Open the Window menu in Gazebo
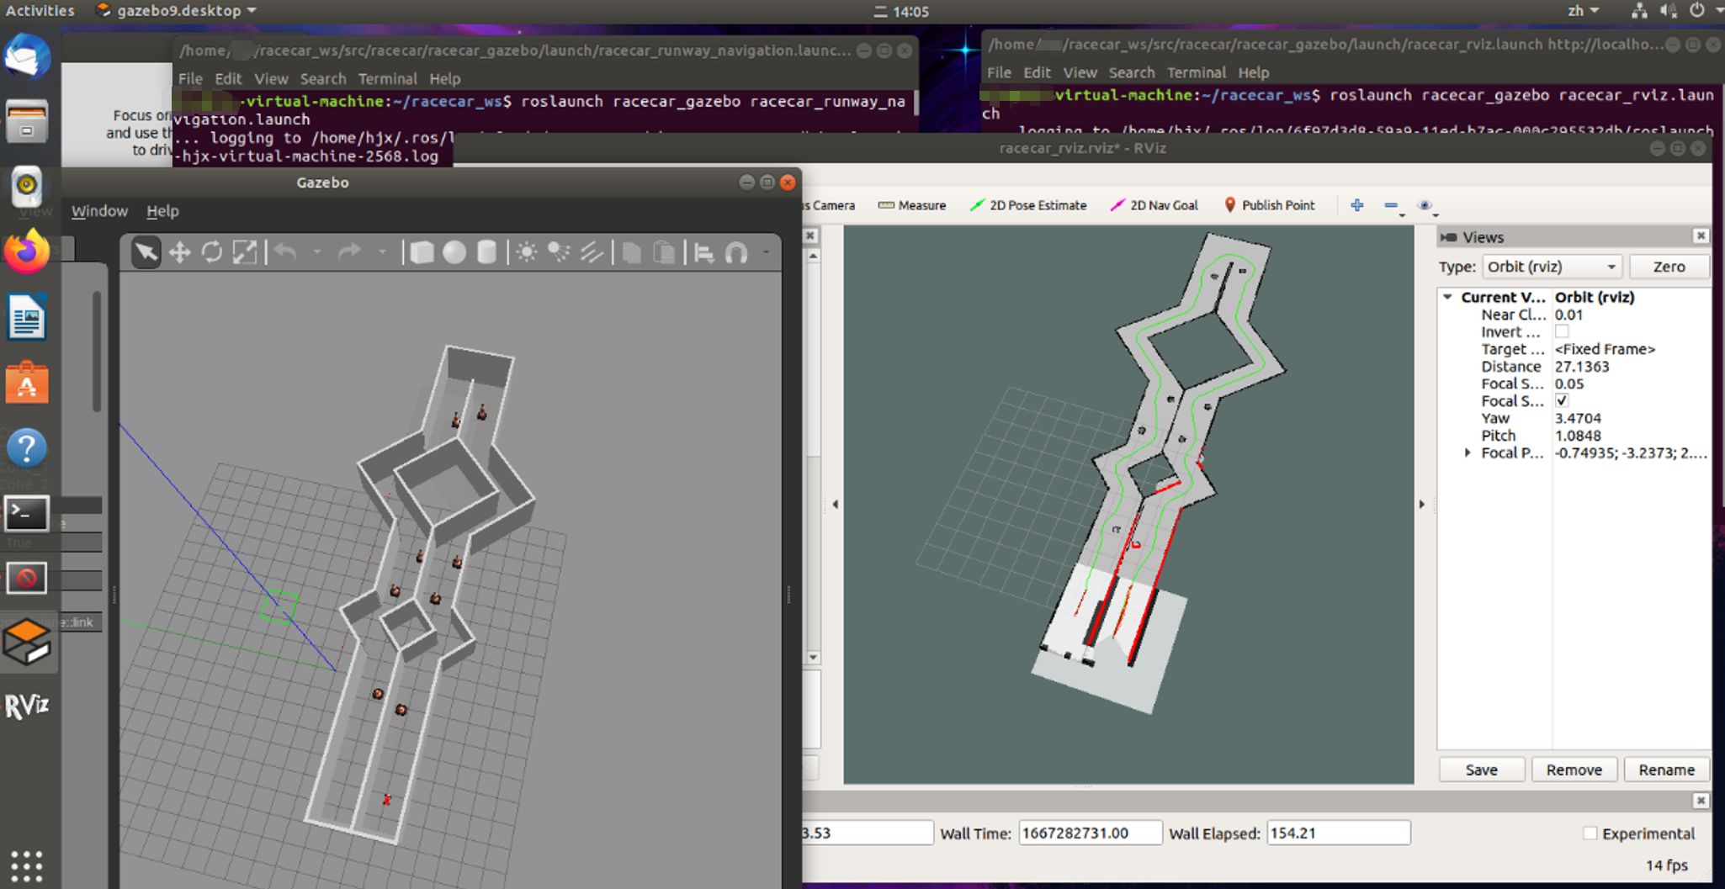 point(99,211)
